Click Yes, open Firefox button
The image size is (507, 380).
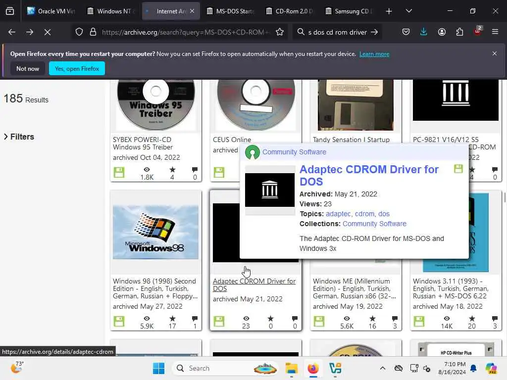77,68
